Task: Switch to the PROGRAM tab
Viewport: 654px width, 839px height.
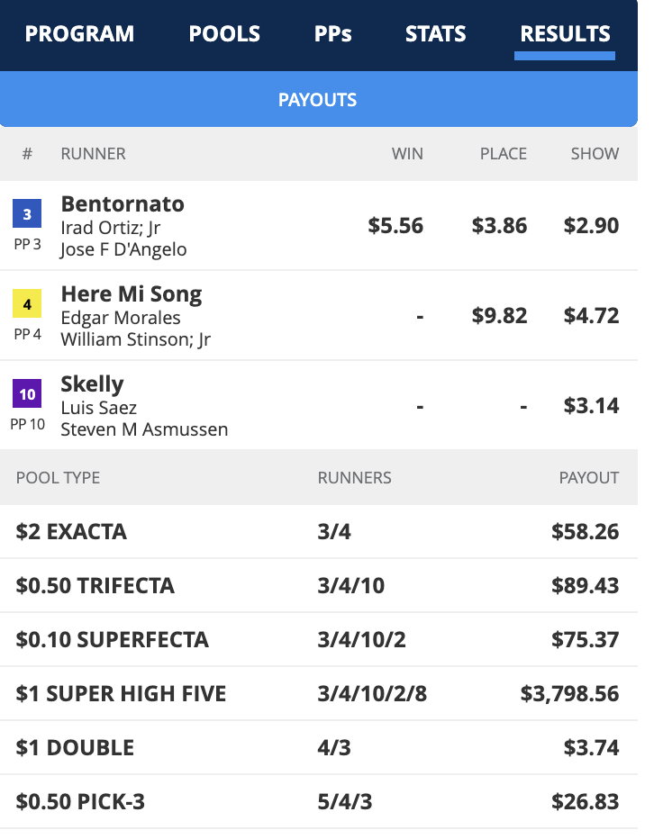Action: (79, 34)
